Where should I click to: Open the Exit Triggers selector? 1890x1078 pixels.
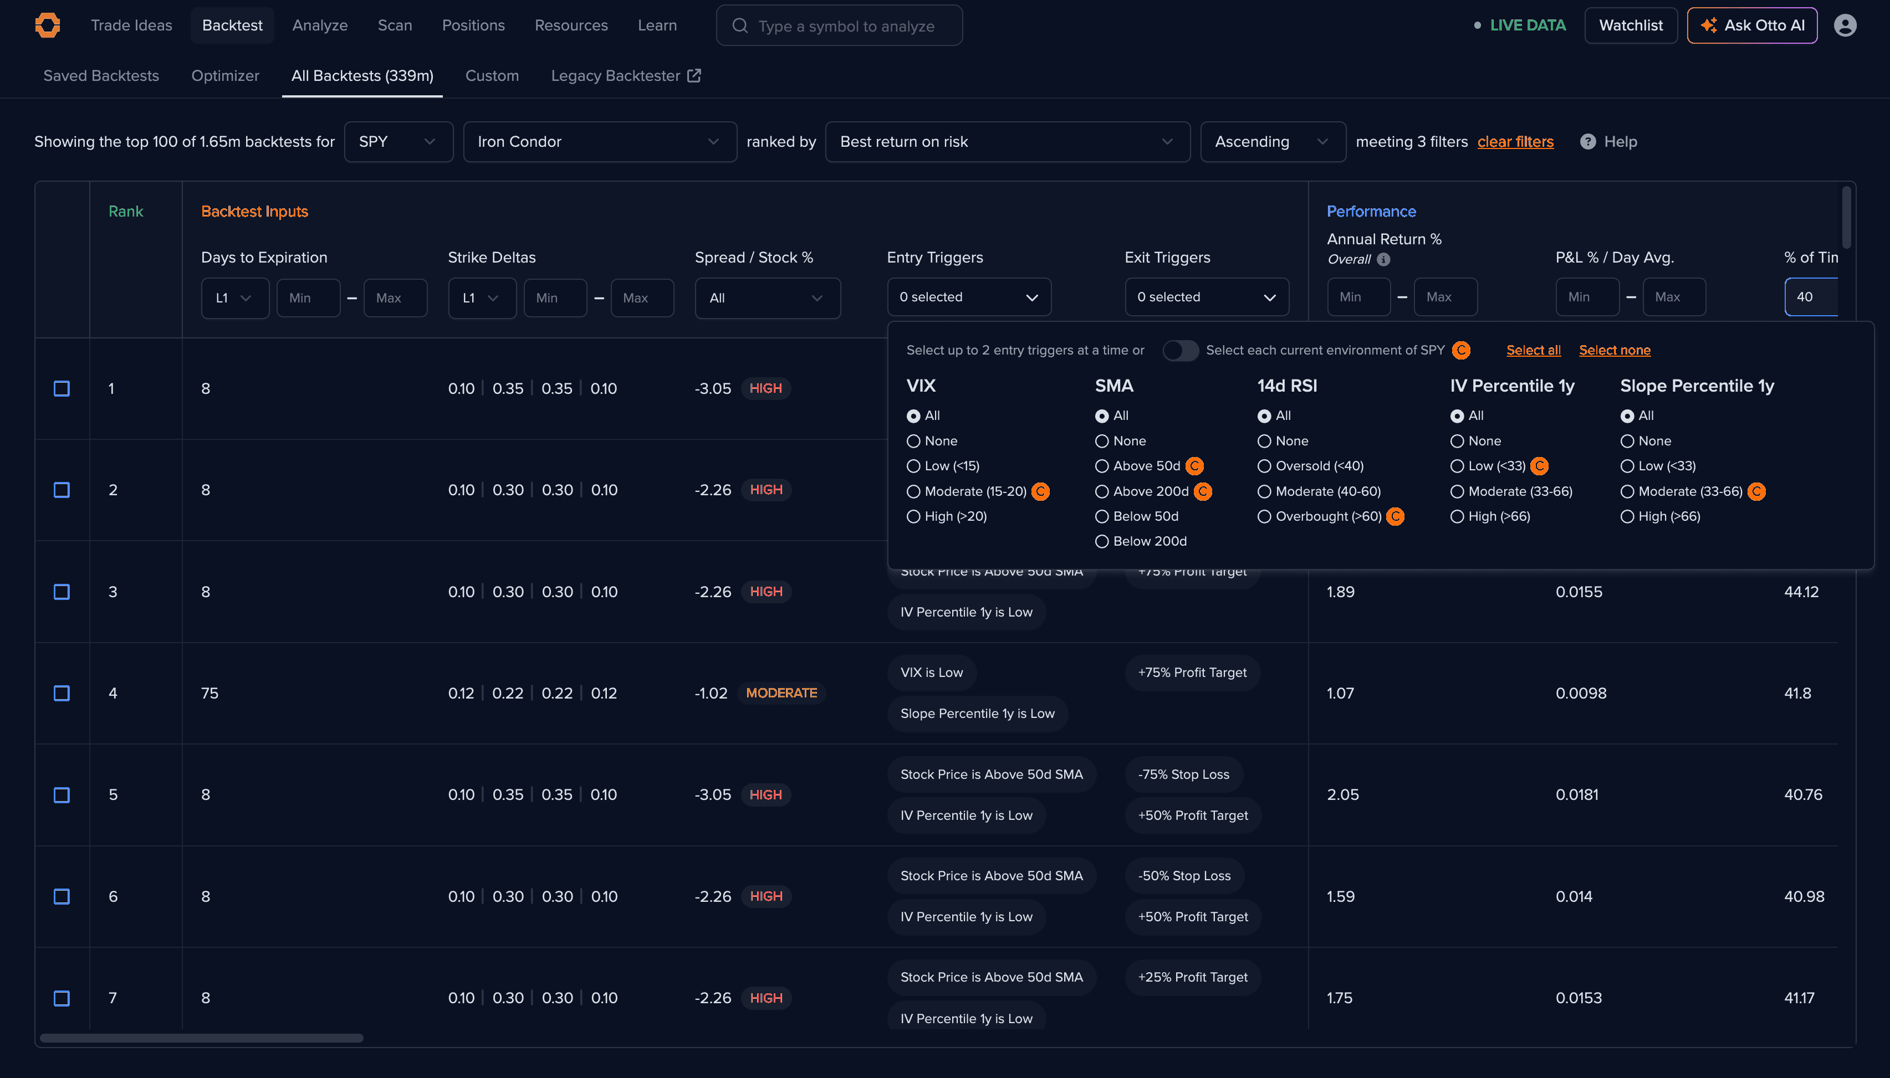(x=1207, y=297)
